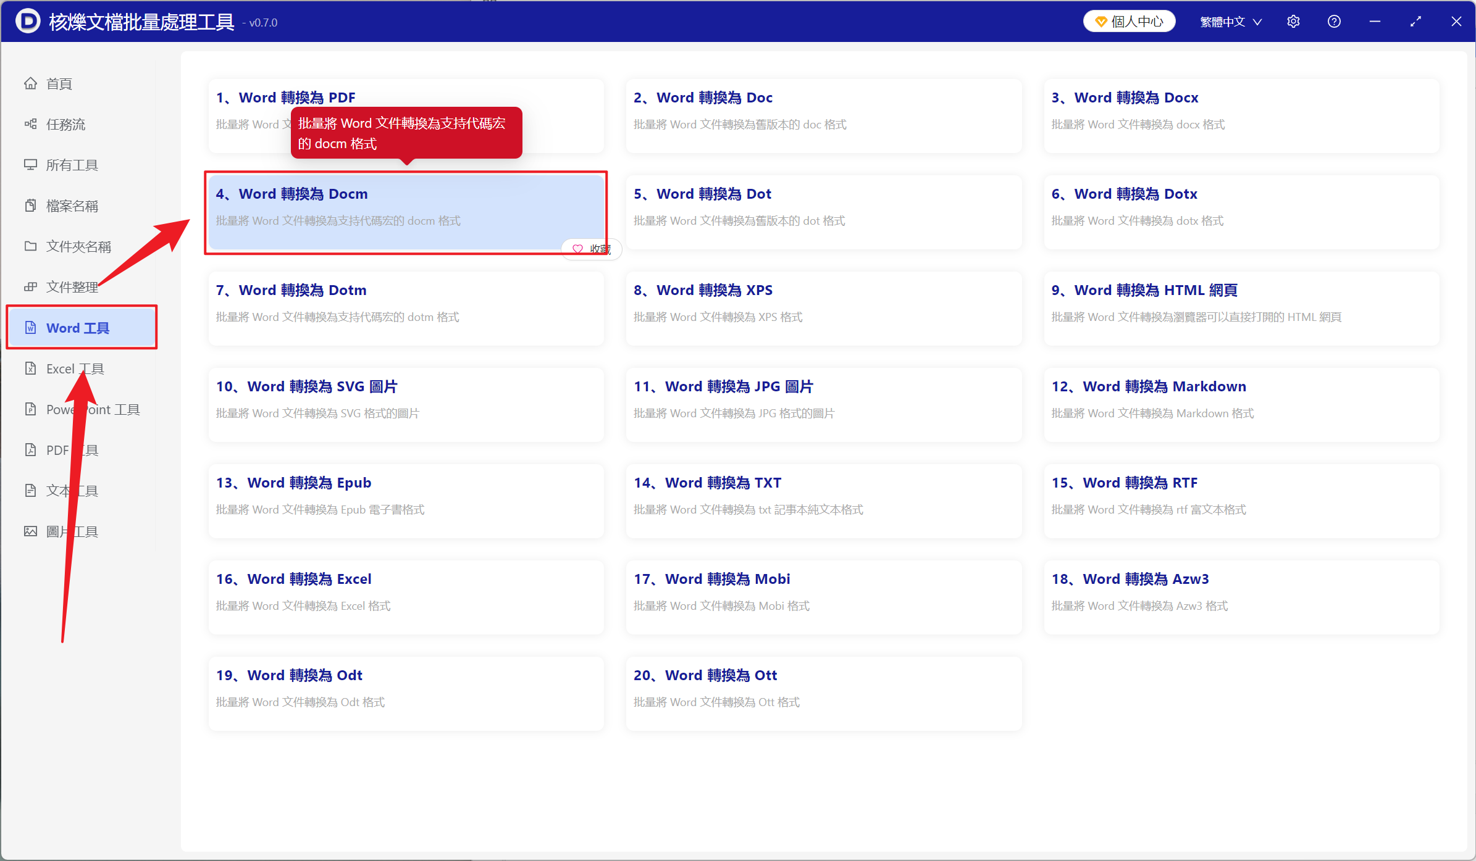Open Word 轉換為 Dotm card
Viewport: 1476px width, 861px height.
coord(406,308)
